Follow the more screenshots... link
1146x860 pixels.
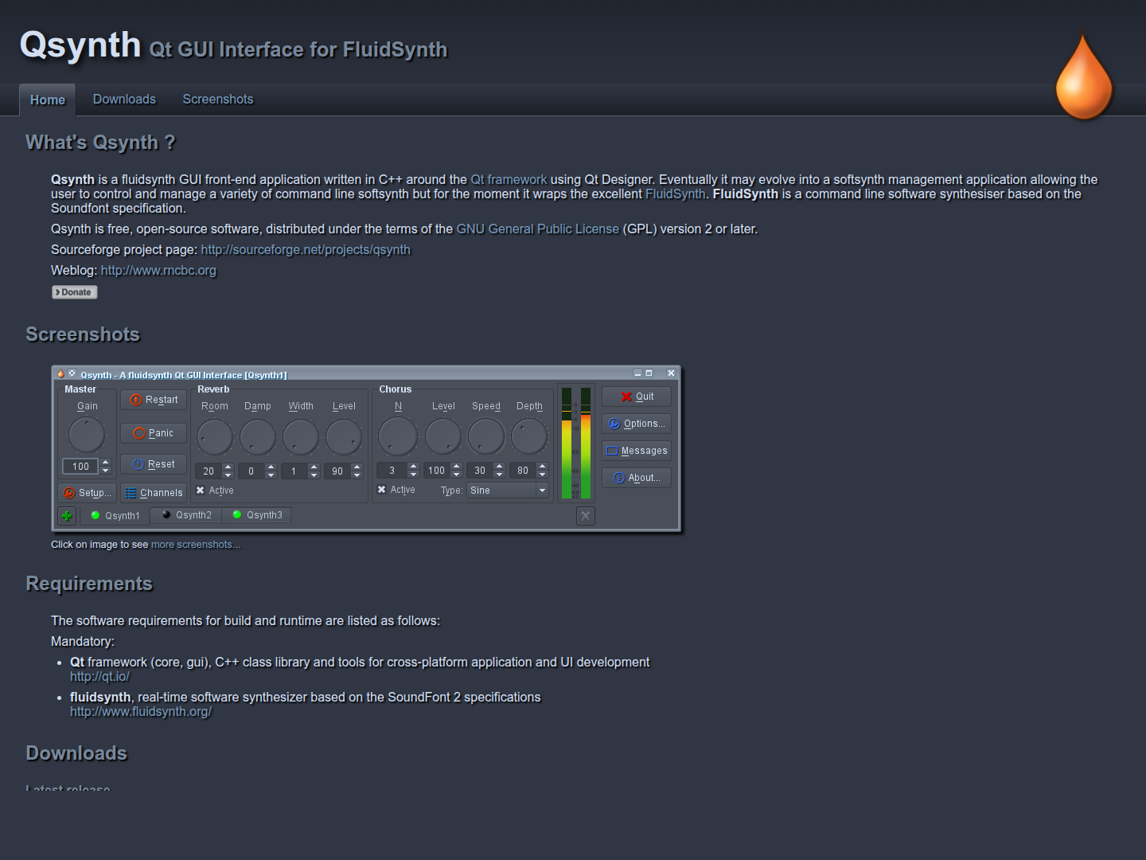(196, 545)
